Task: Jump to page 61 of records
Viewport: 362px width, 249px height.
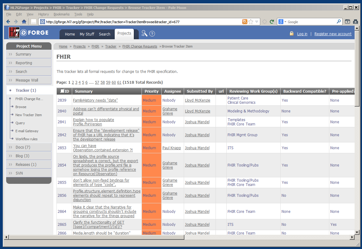Action: pyautogui.click(x=119, y=82)
